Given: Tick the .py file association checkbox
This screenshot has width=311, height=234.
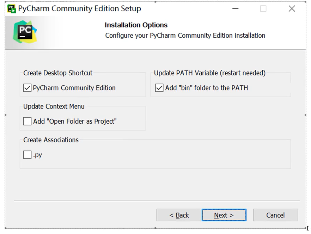Looking at the screenshot, I should [28, 155].
